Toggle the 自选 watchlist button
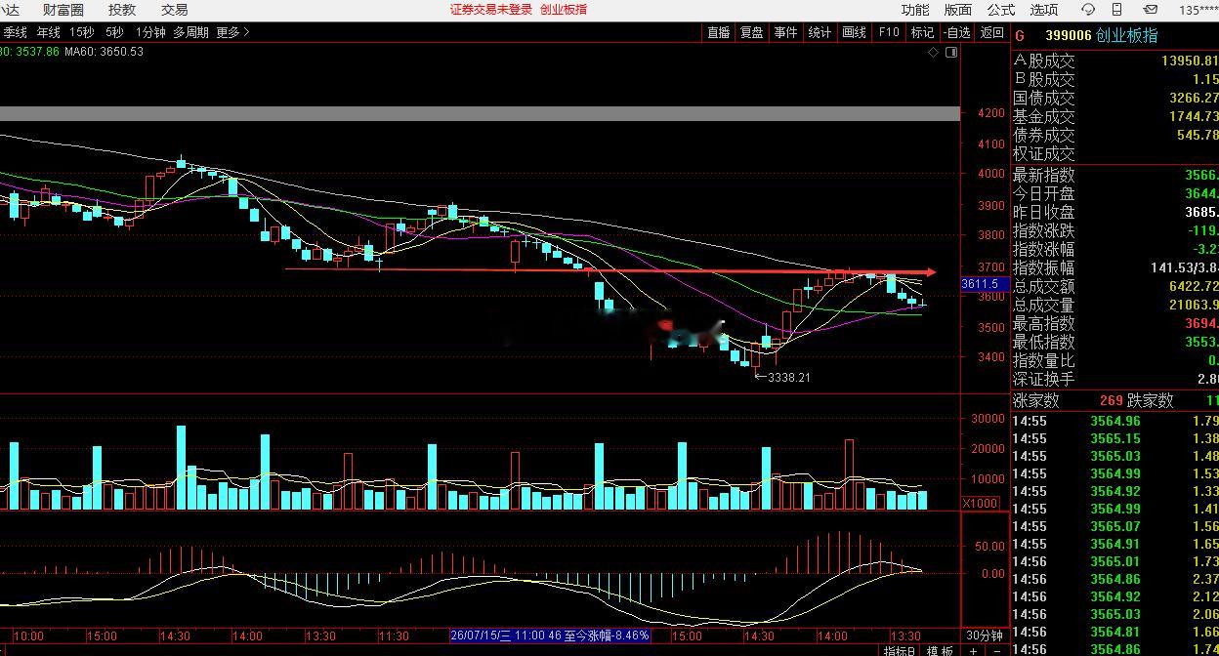 958,32
